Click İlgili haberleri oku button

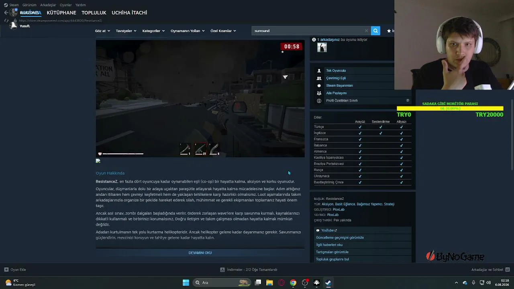click(x=363, y=245)
